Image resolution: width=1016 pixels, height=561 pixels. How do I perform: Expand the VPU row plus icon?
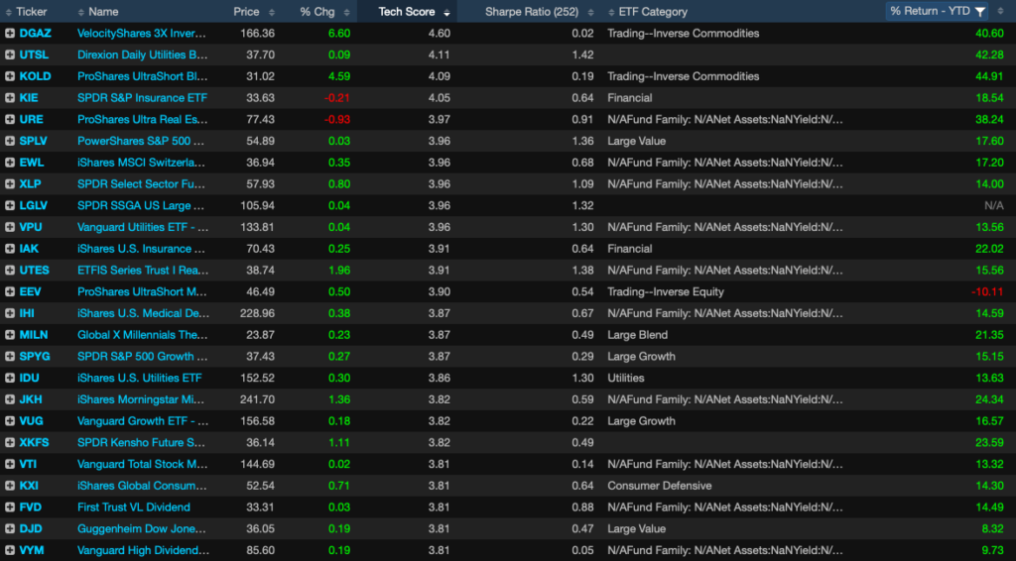pos(10,227)
